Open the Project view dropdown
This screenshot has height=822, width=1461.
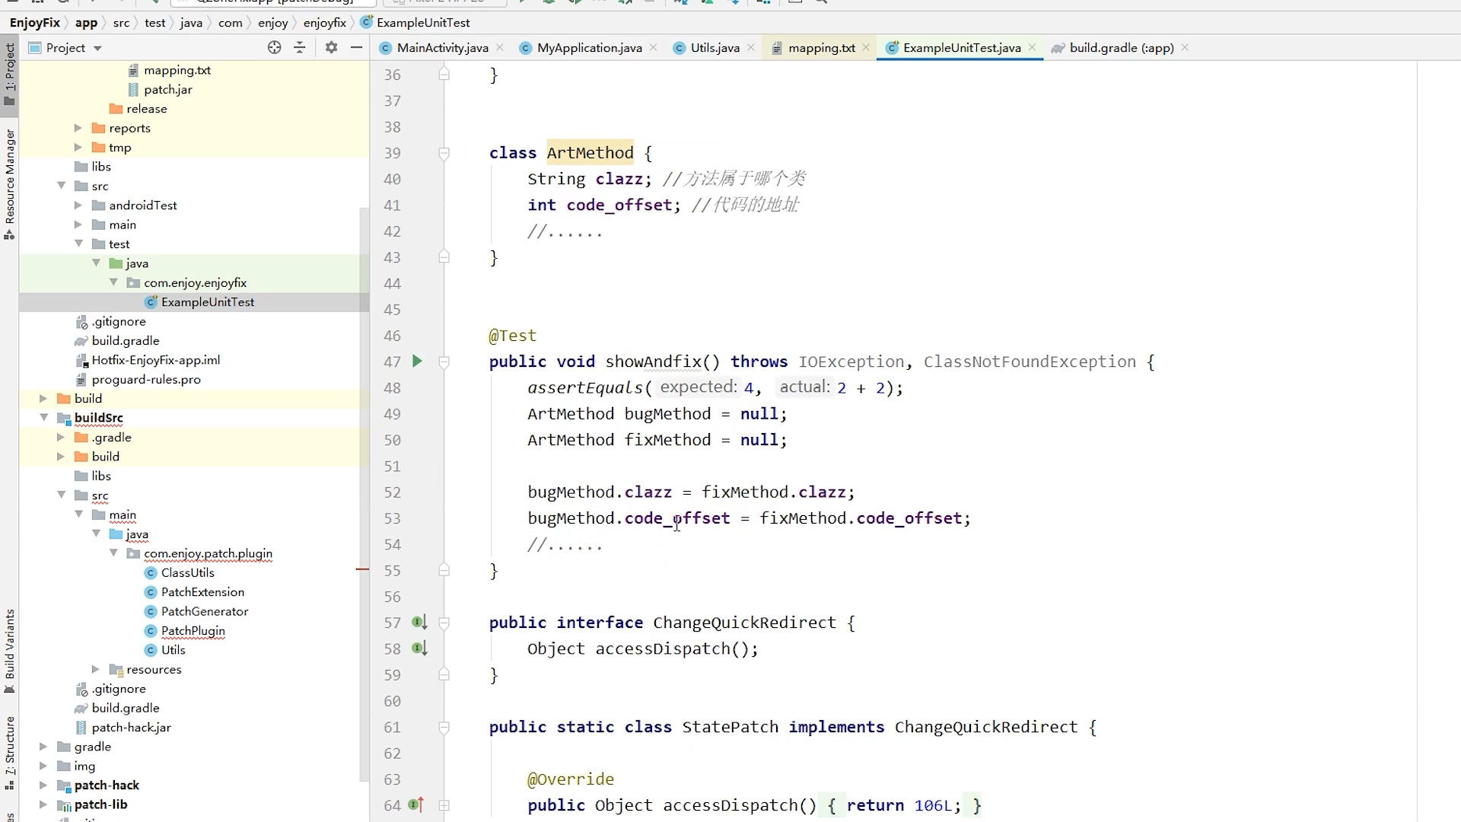97,48
